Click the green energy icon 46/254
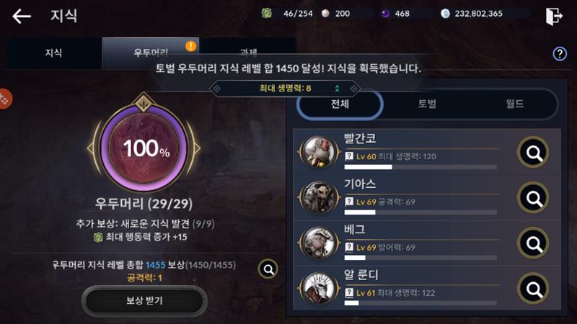The height and width of the screenshot is (324, 577). (x=266, y=14)
